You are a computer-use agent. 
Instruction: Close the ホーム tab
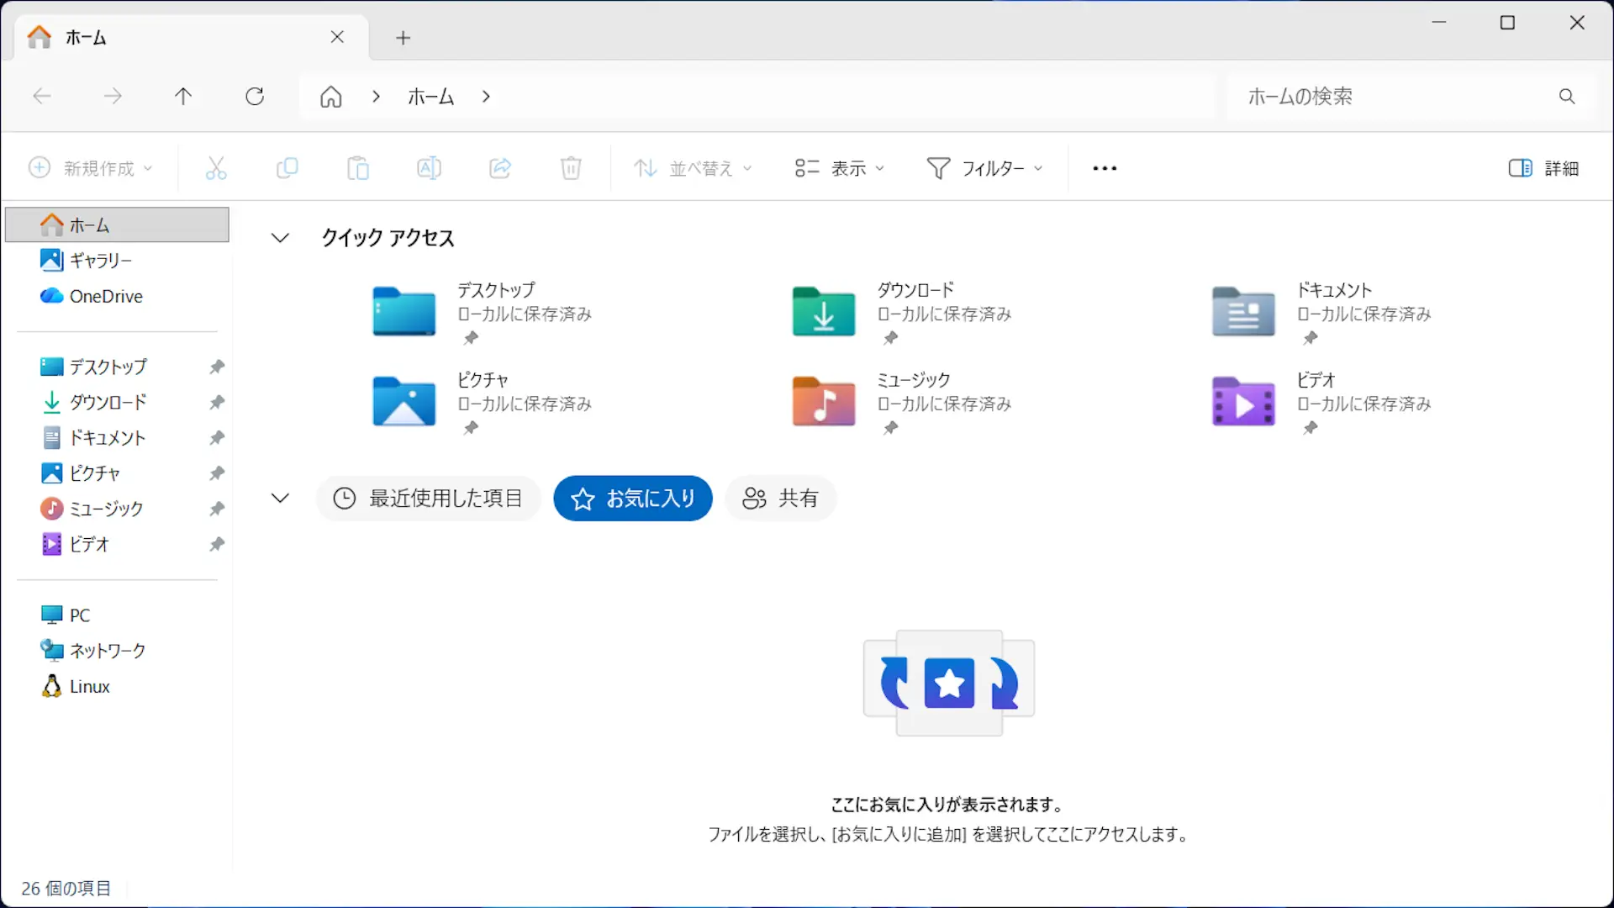click(x=337, y=37)
